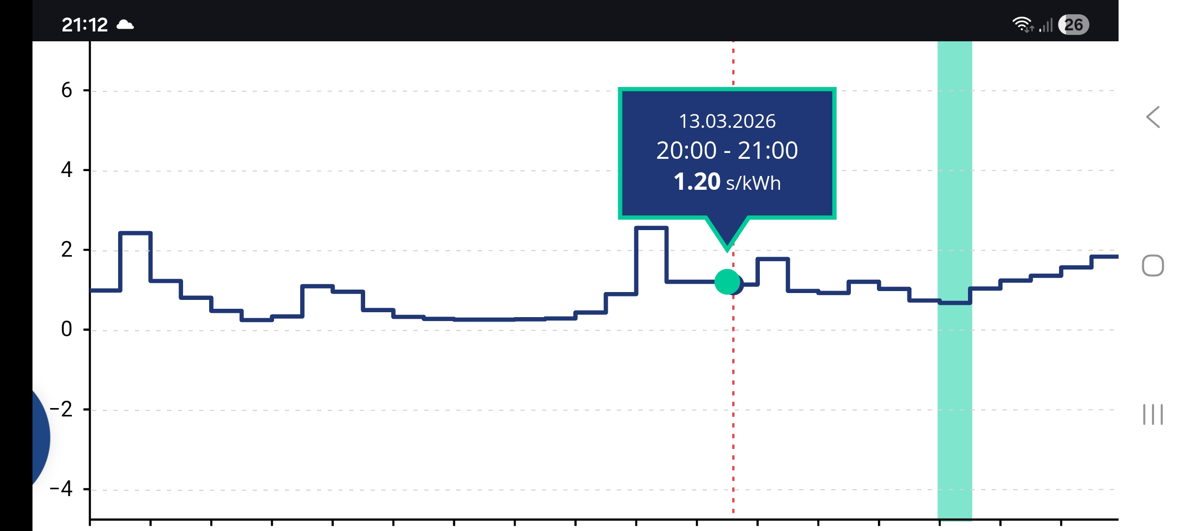Tap the Android back chevron
Image resolution: width=1185 pixels, height=531 pixels.
tap(1153, 117)
